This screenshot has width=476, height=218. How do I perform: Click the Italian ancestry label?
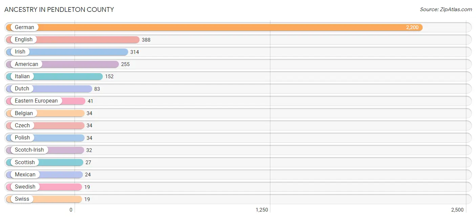[x=22, y=77]
